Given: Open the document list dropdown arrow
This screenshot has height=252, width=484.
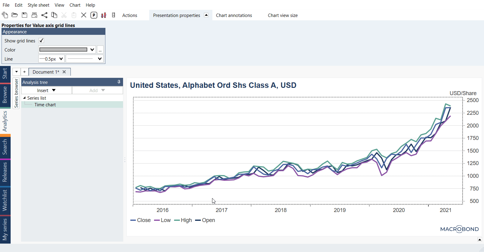Looking at the screenshot, I should (x=16, y=72).
